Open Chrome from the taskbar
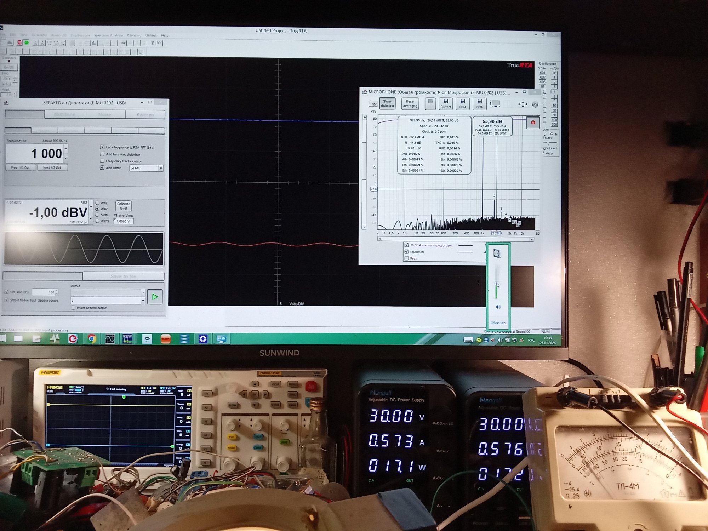 tap(92, 339)
